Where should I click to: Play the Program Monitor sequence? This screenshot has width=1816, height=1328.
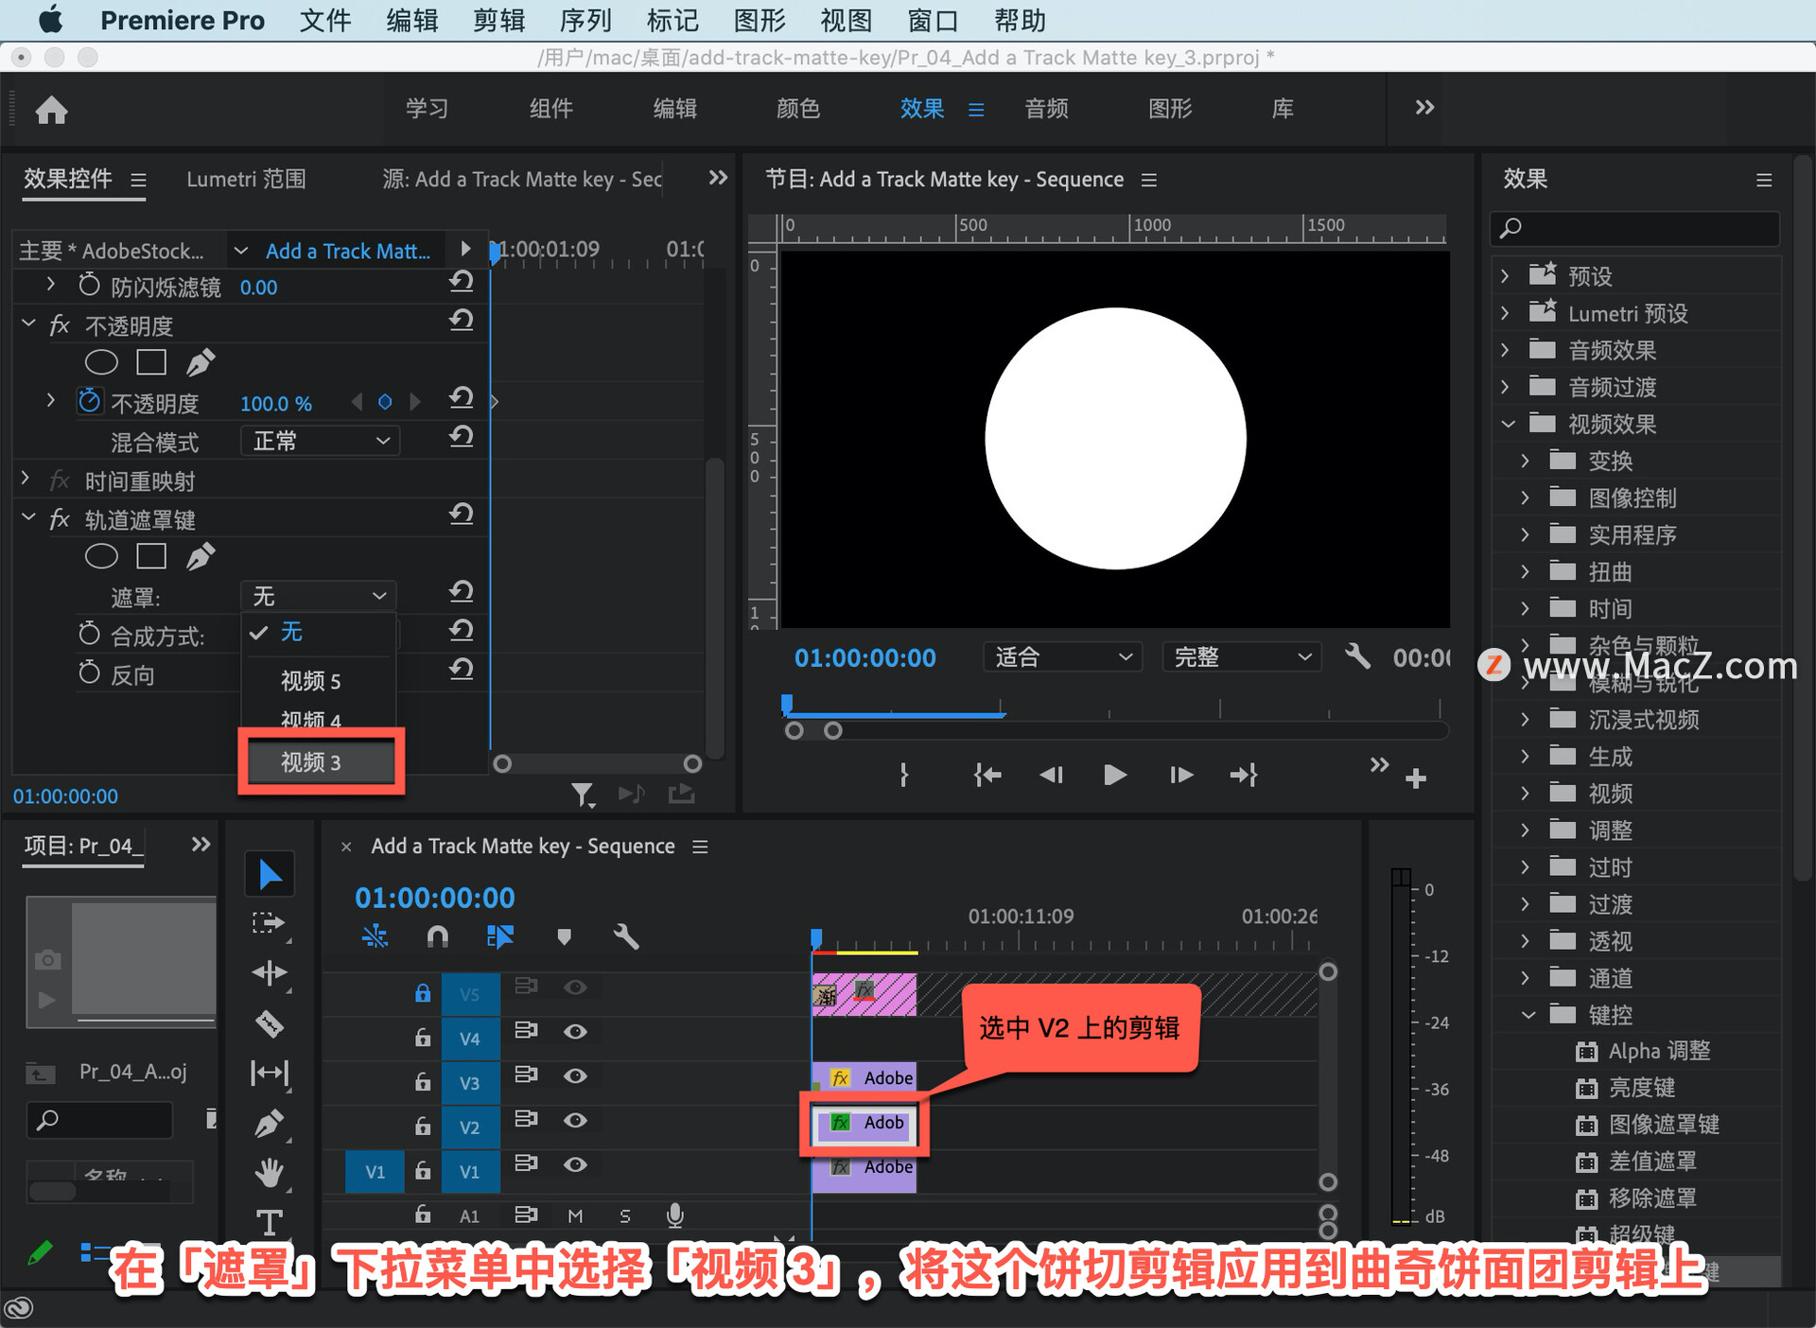coord(1115,776)
